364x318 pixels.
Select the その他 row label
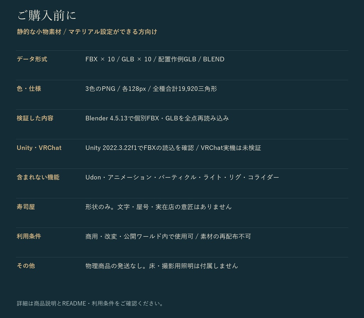(x=26, y=265)
